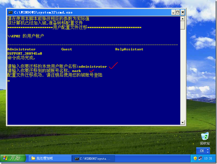Image resolution: width=217 pixels, height=164 pixels.
Task: Maximize the cmd.exe window
Action: coord(178,12)
